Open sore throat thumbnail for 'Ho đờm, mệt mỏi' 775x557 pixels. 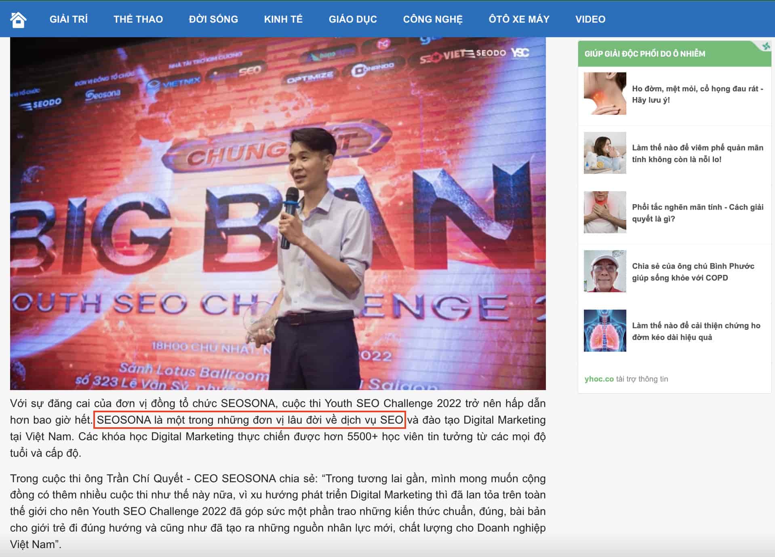tap(605, 93)
